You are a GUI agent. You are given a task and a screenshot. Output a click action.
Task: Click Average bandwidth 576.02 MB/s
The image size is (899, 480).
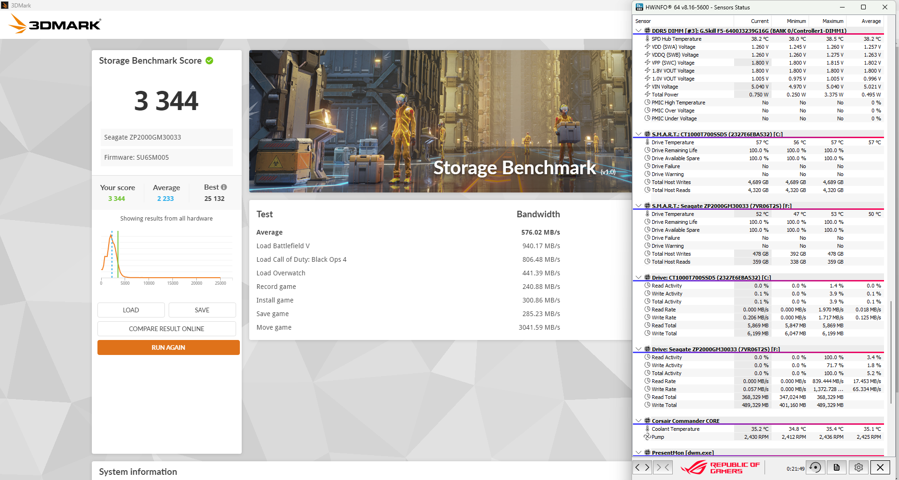click(x=541, y=232)
